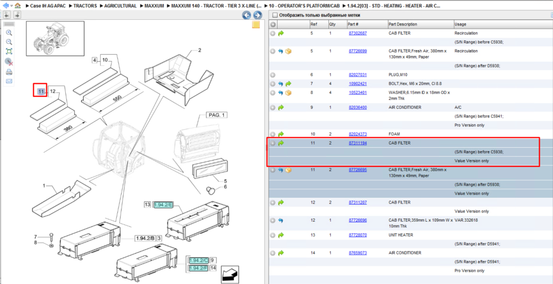Click the blue back arrow beside home icon
This screenshot has height=284, width=553.
coord(6,6)
